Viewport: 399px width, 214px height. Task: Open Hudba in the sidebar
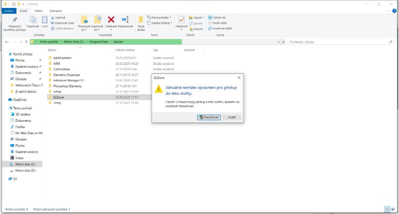tap(20, 127)
